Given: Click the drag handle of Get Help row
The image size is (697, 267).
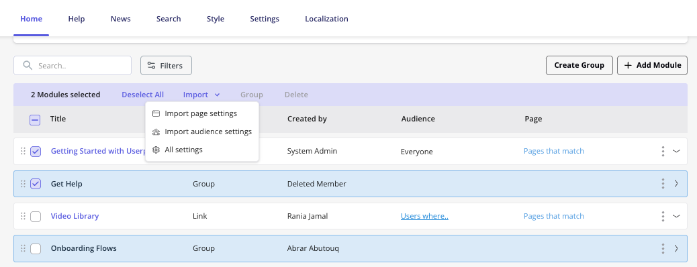Looking at the screenshot, I should (23, 184).
